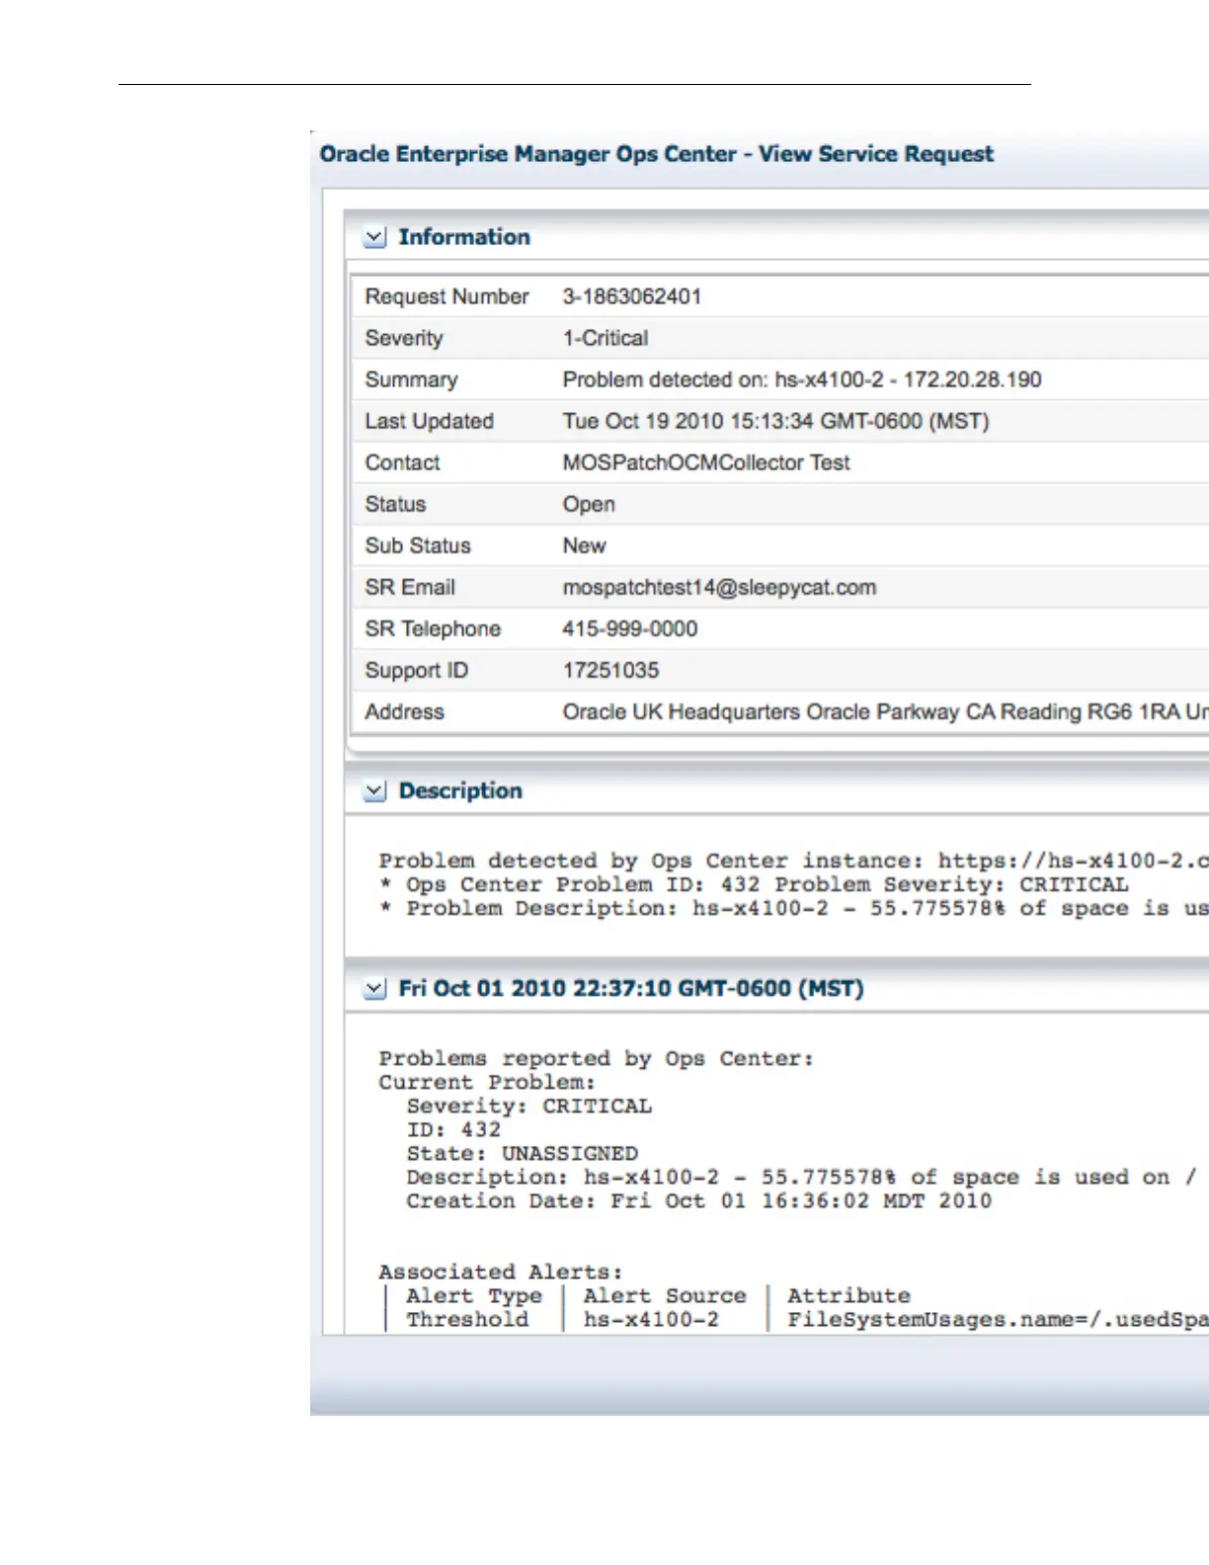
Task: Select summary text Problem detected on hs-x4100-2
Action: [802, 379]
